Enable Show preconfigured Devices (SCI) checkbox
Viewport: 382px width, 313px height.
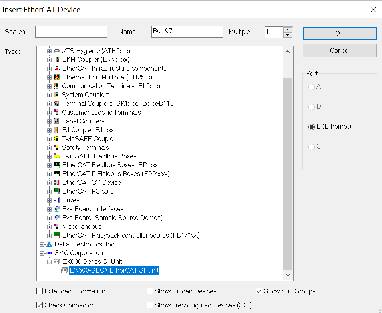(x=150, y=305)
